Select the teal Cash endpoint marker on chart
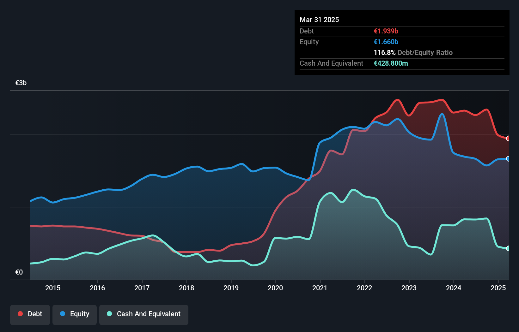Viewport: 519px width, 332px height. pyautogui.click(x=508, y=248)
